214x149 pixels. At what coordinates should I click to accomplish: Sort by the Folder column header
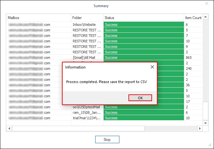[87, 18]
